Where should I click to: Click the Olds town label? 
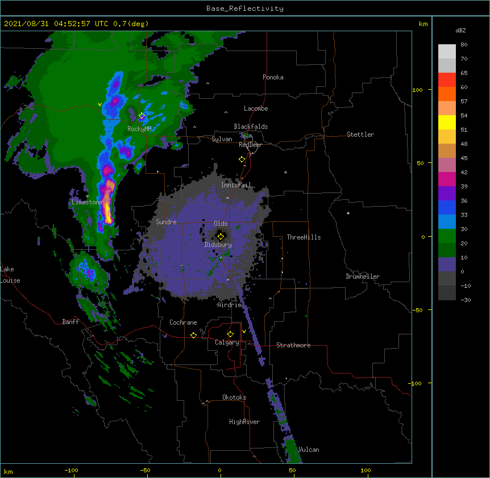click(x=221, y=224)
